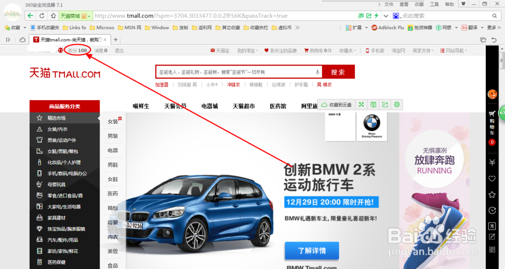Open the 天猫超市 navigation link

click(x=243, y=106)
